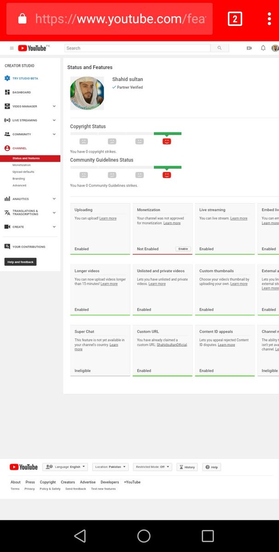Click the Try Studio Beta link

click(25, 78)
